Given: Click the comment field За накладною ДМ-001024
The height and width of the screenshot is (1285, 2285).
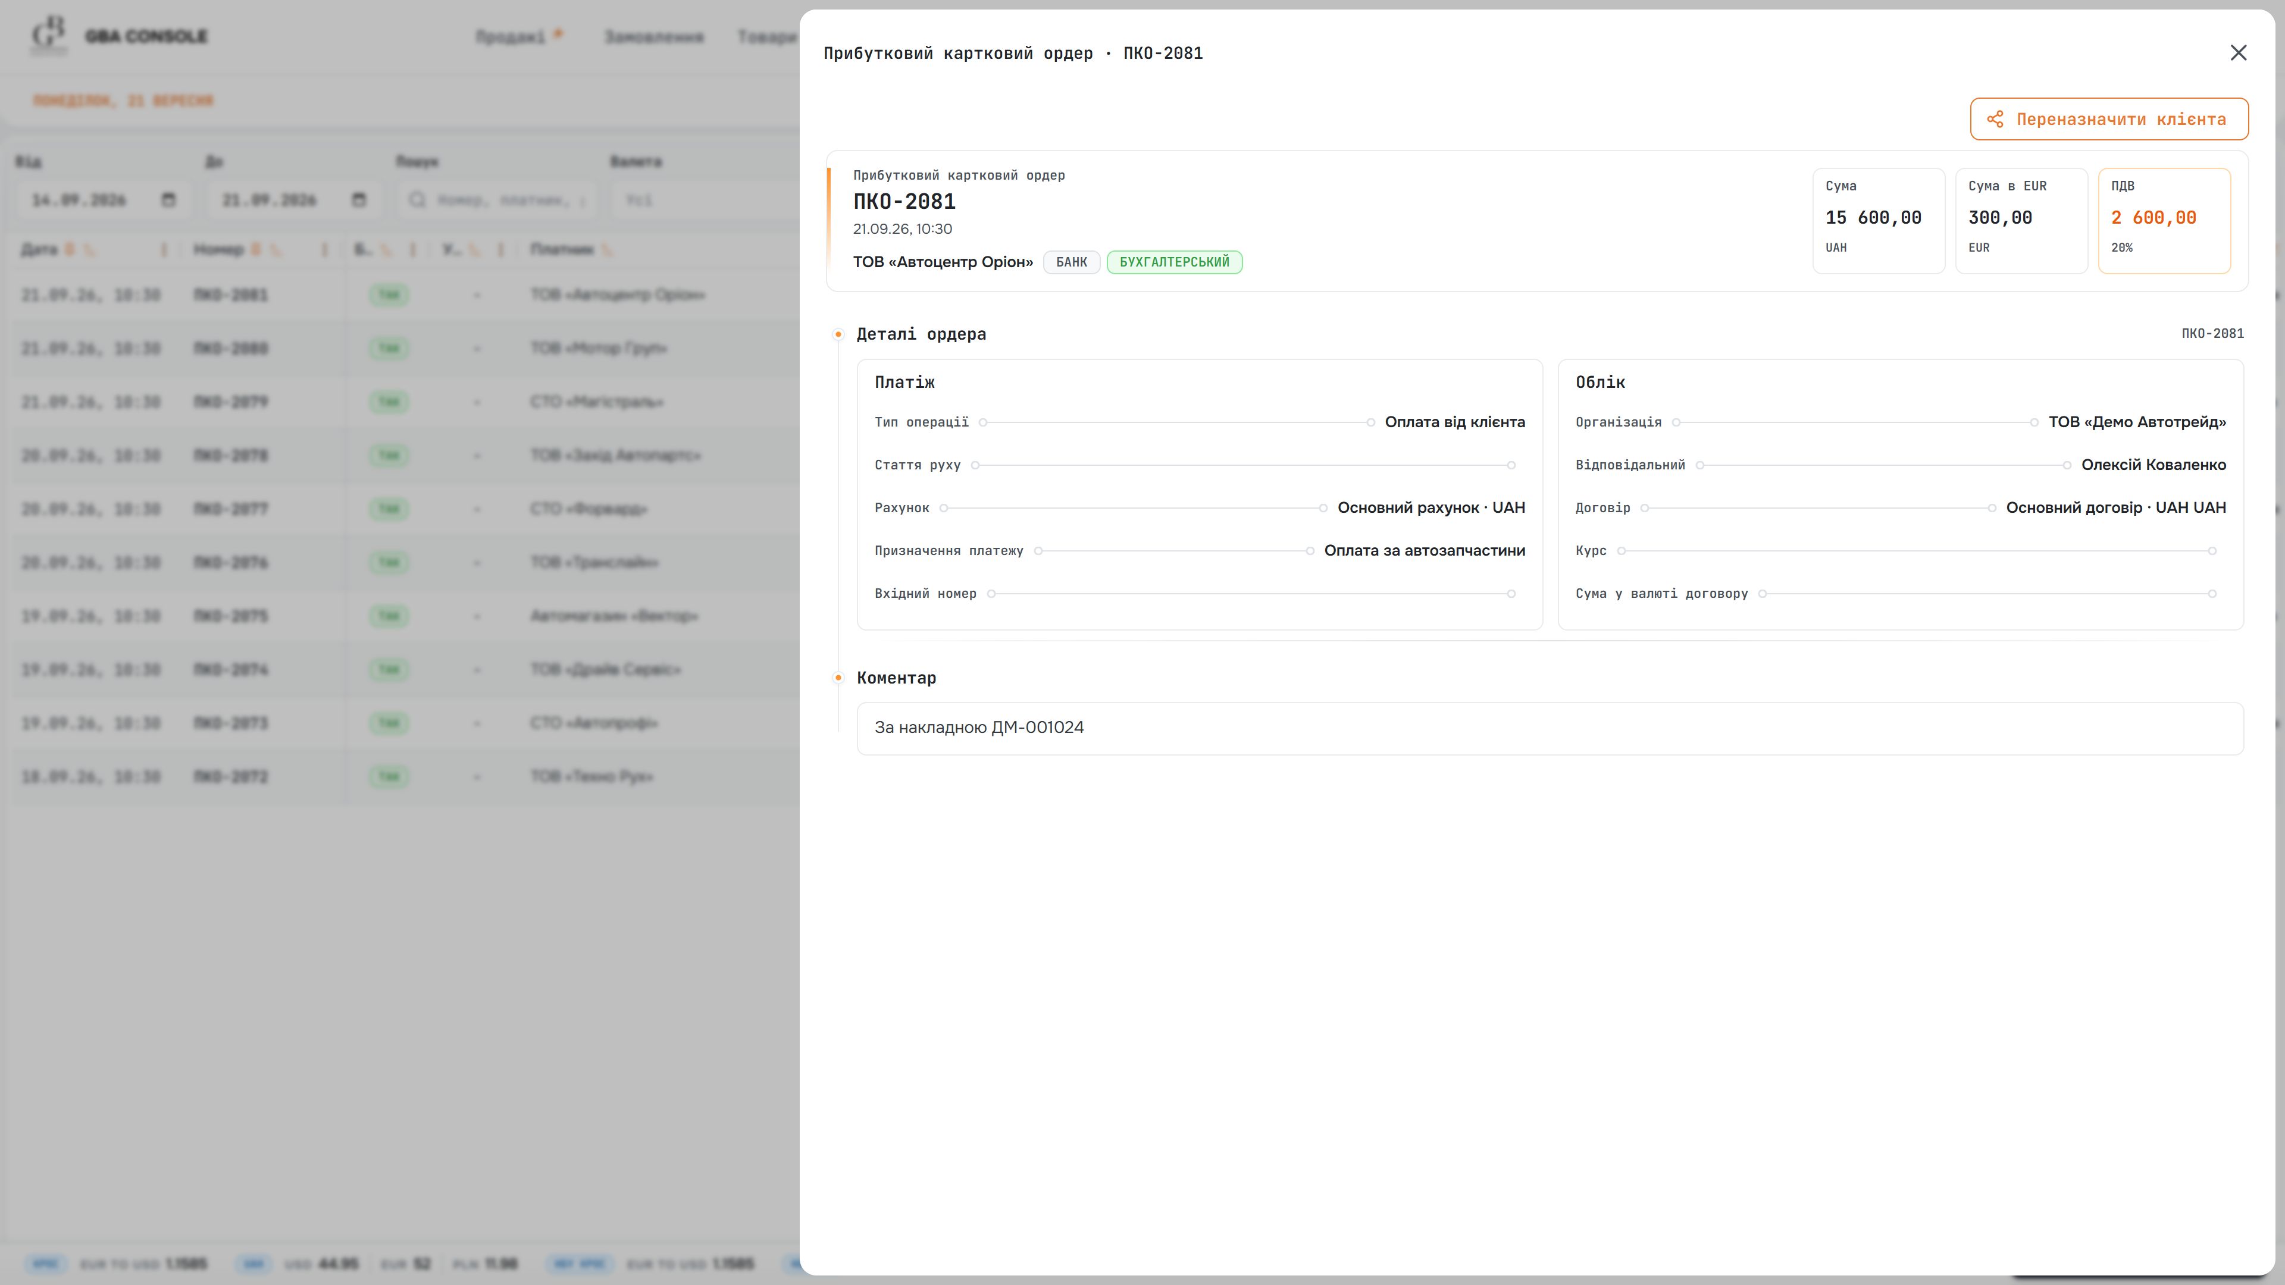Looking at the screenshot, I should [1550, 728].
